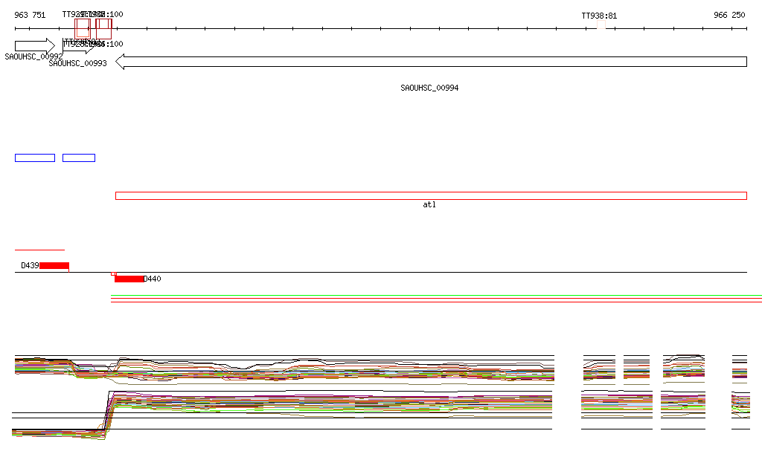This screenshot has height=454, width=762.
Task: Click the end coordinate 966 250
Action: [x=729, y=15]
